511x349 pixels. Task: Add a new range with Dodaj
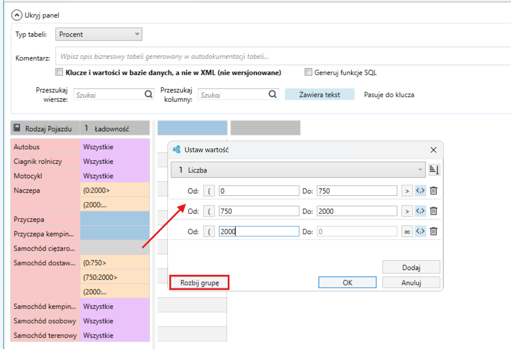pos(411,267)
